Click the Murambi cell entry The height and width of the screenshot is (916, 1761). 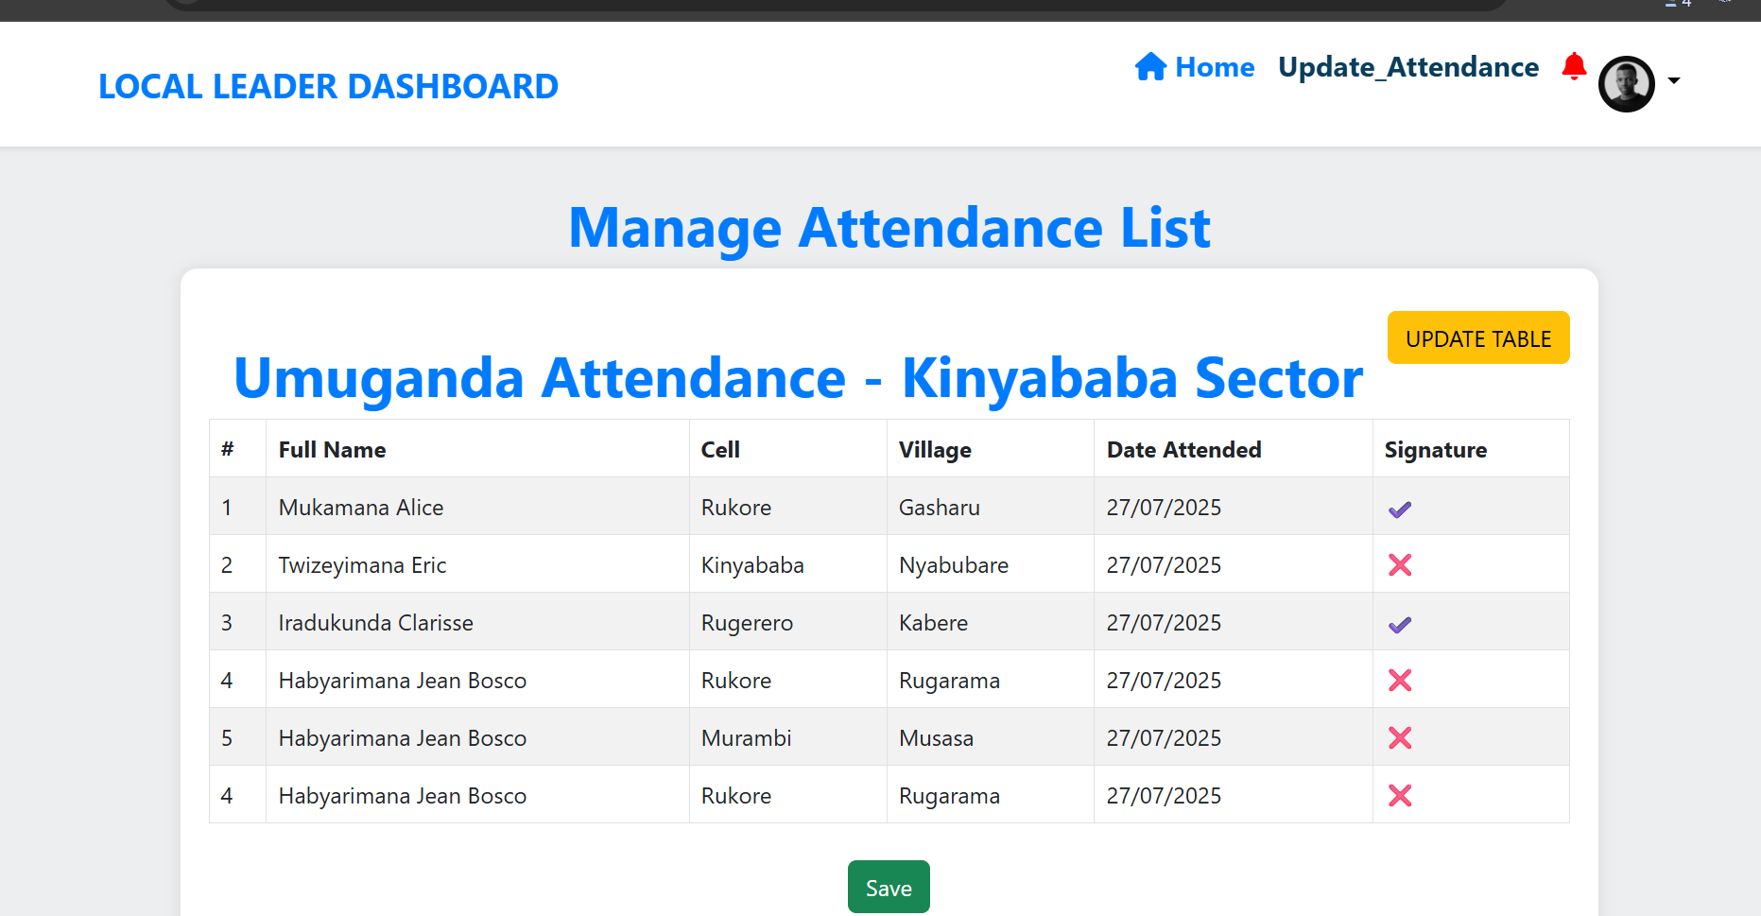(746, 738)
